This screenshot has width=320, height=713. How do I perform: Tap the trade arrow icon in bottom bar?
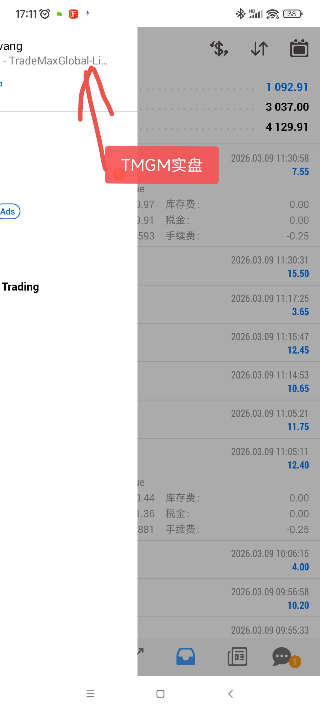pos(140,652)
